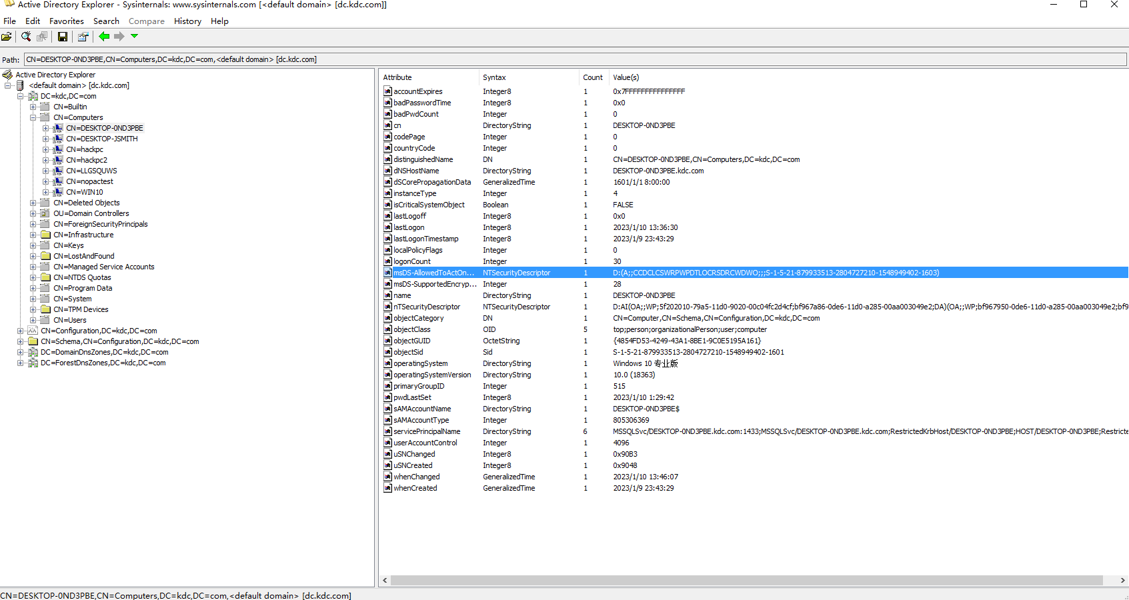Click the horizontal scrollbar right arrow
This screenshot has height=600, width=1129.
tap(1122, 581)
